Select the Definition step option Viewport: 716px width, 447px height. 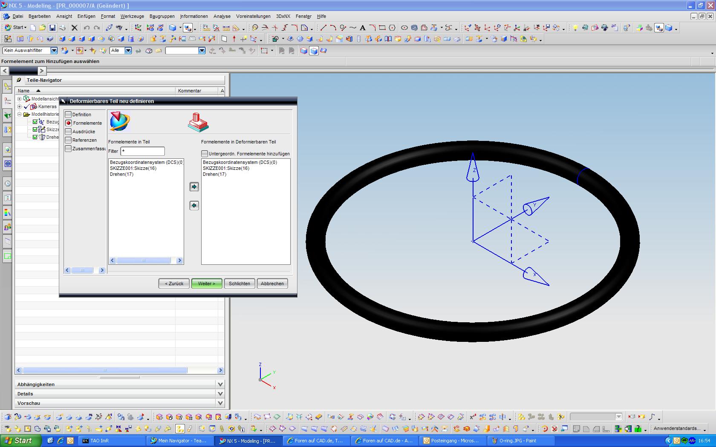[68, 115]
